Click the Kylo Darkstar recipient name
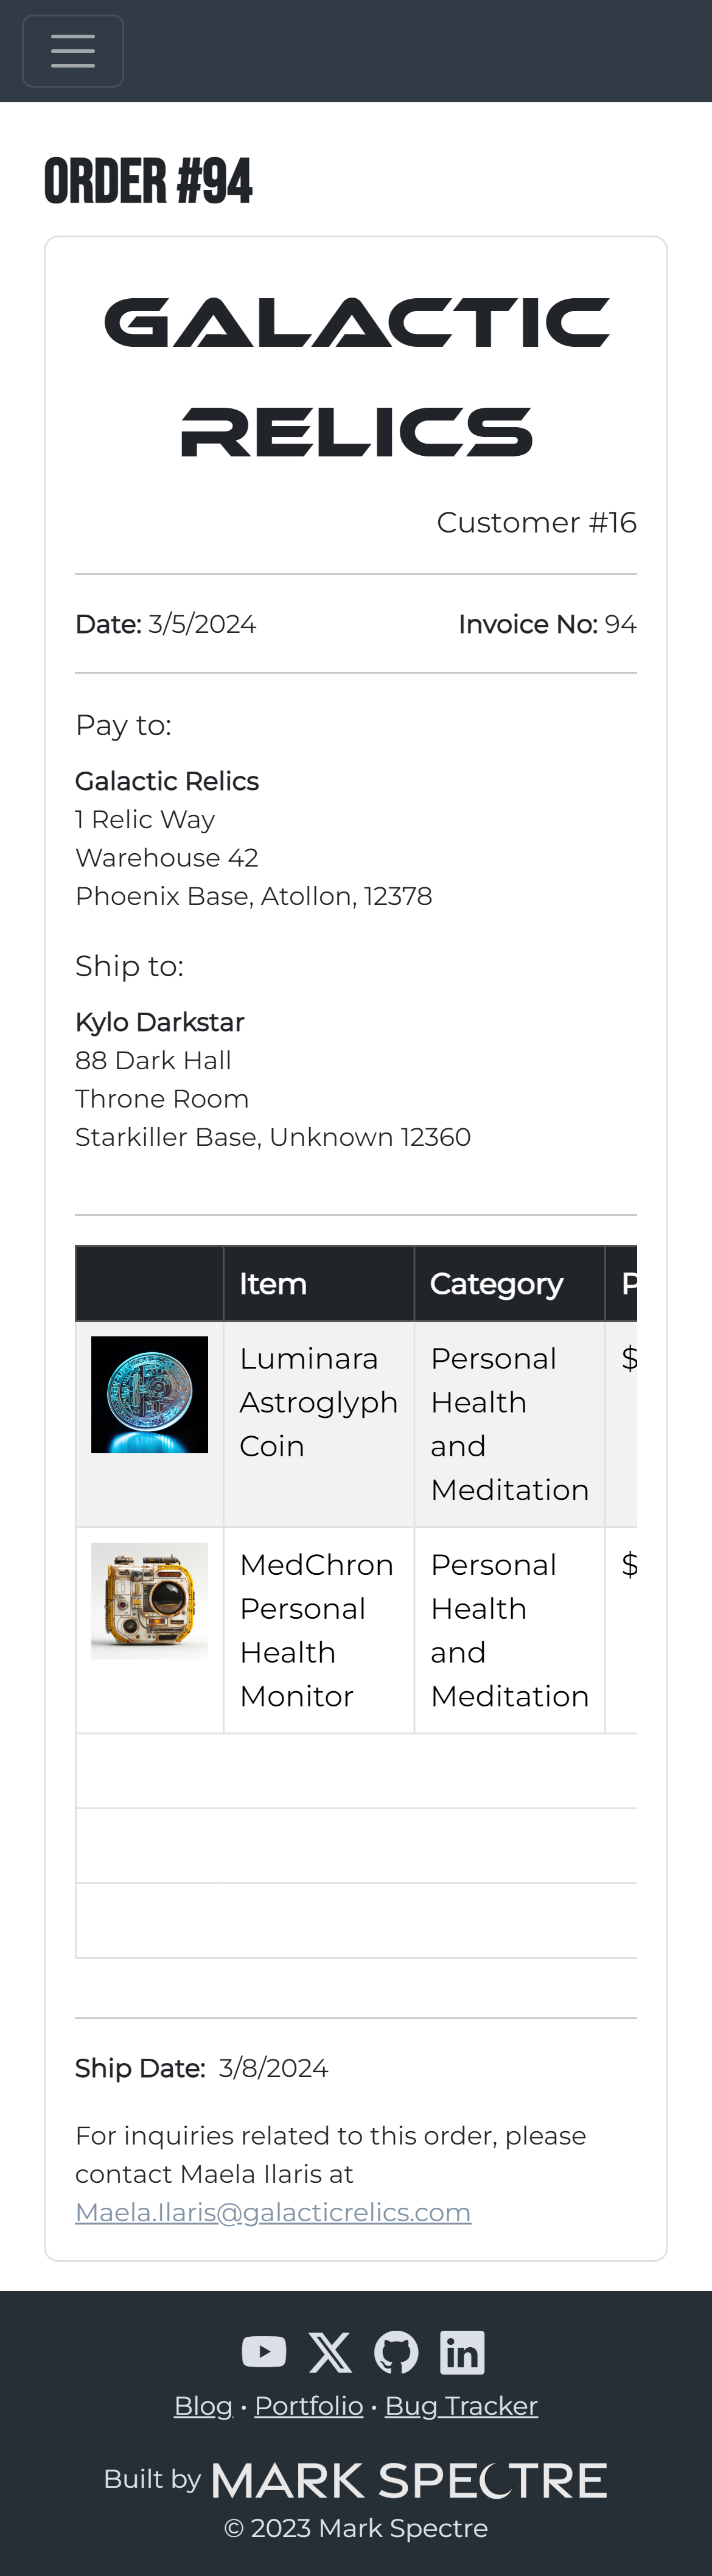 [160, 1022]
